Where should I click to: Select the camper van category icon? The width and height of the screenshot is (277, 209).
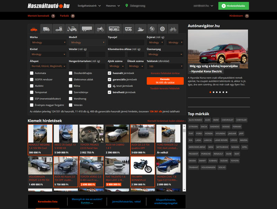128,29
